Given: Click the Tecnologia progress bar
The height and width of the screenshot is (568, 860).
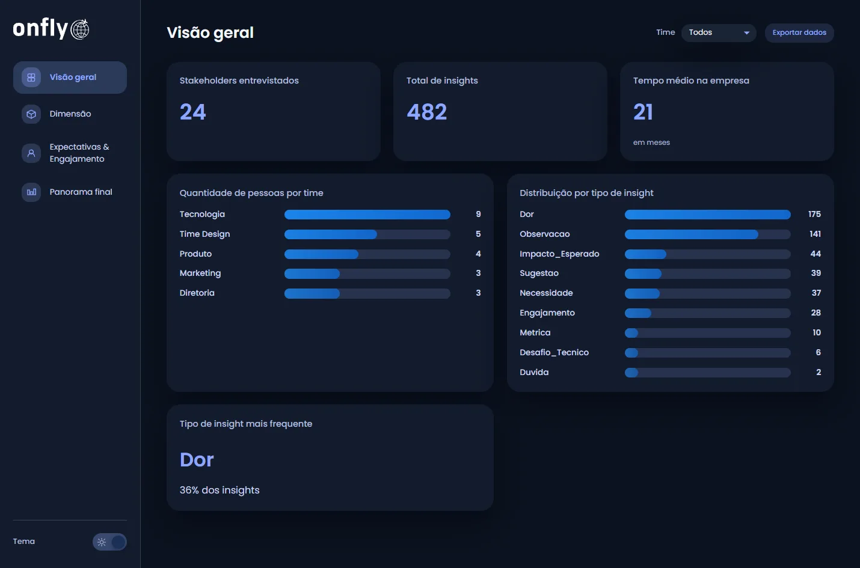Looking at the screenshot, I should (367, 215).
